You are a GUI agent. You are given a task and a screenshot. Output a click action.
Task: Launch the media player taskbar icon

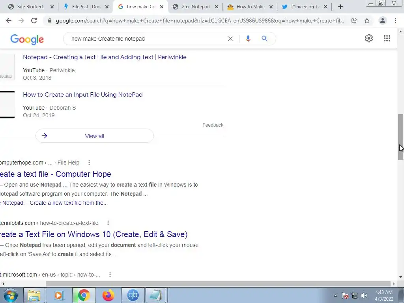point(58,295)
